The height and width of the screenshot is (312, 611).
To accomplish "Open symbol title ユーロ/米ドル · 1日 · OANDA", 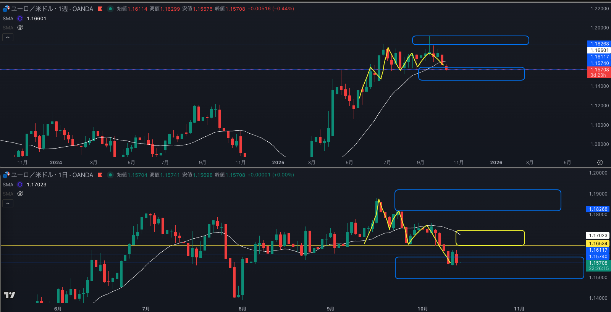I will point(52,175).
